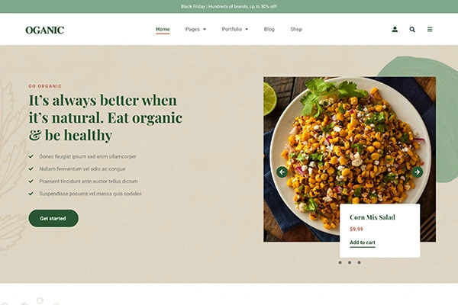This screenshot has height=305, width=458.
Task: Advance slider with right arrow button
Action: pos(418,172)
